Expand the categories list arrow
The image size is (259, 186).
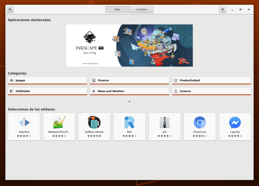point(129,101)
